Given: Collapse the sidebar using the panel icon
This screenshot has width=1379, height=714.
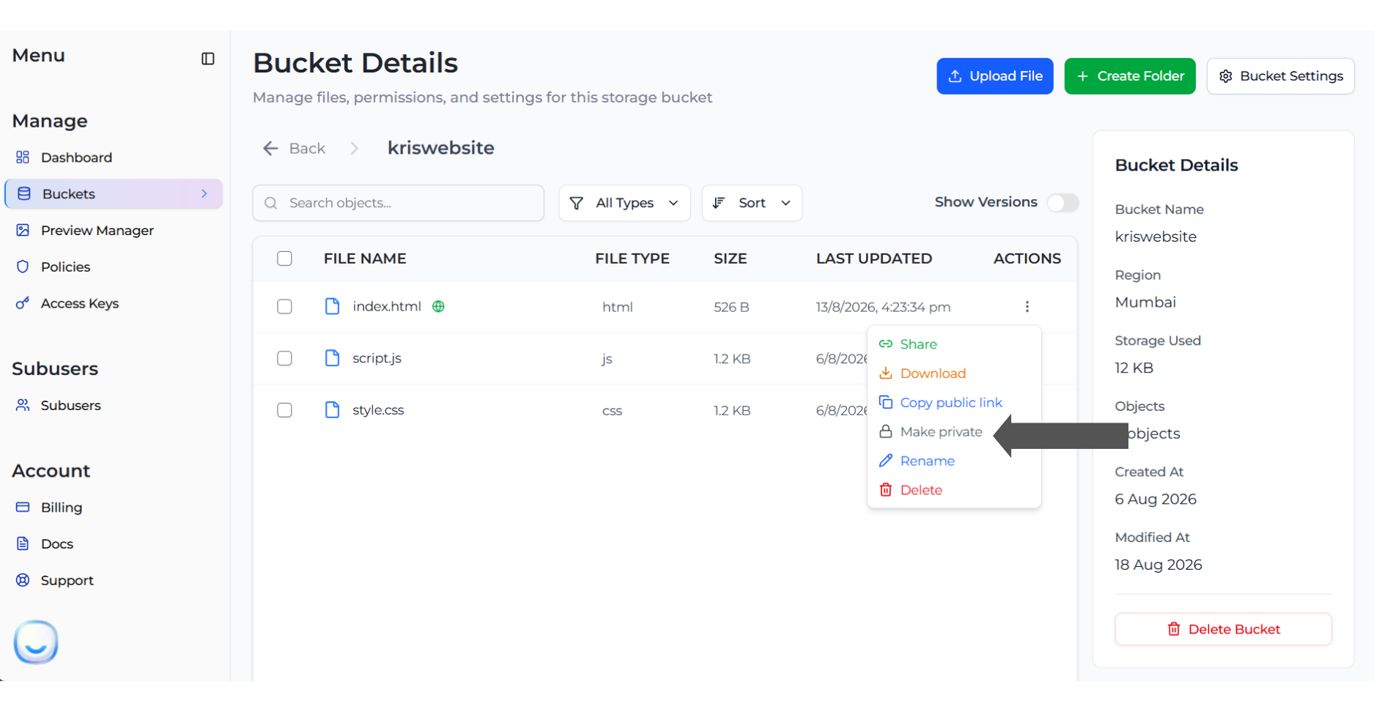Looking at the screenshot, I should coord(208,59).
